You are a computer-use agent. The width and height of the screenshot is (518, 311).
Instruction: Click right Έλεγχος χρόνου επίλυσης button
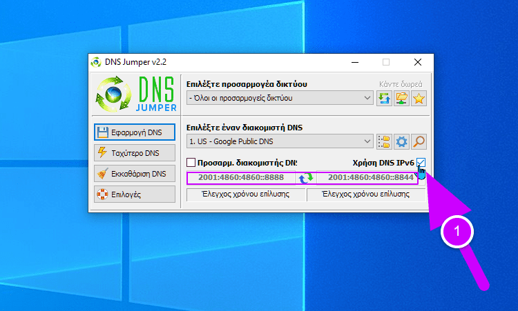coord(365,194)
